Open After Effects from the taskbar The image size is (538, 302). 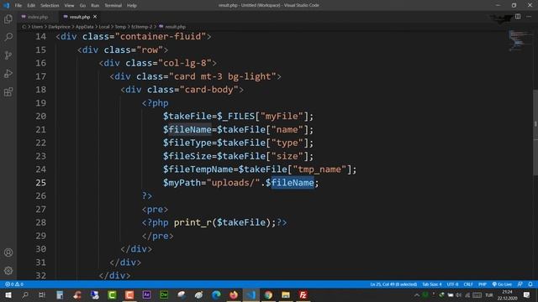[x=146, y=294]
